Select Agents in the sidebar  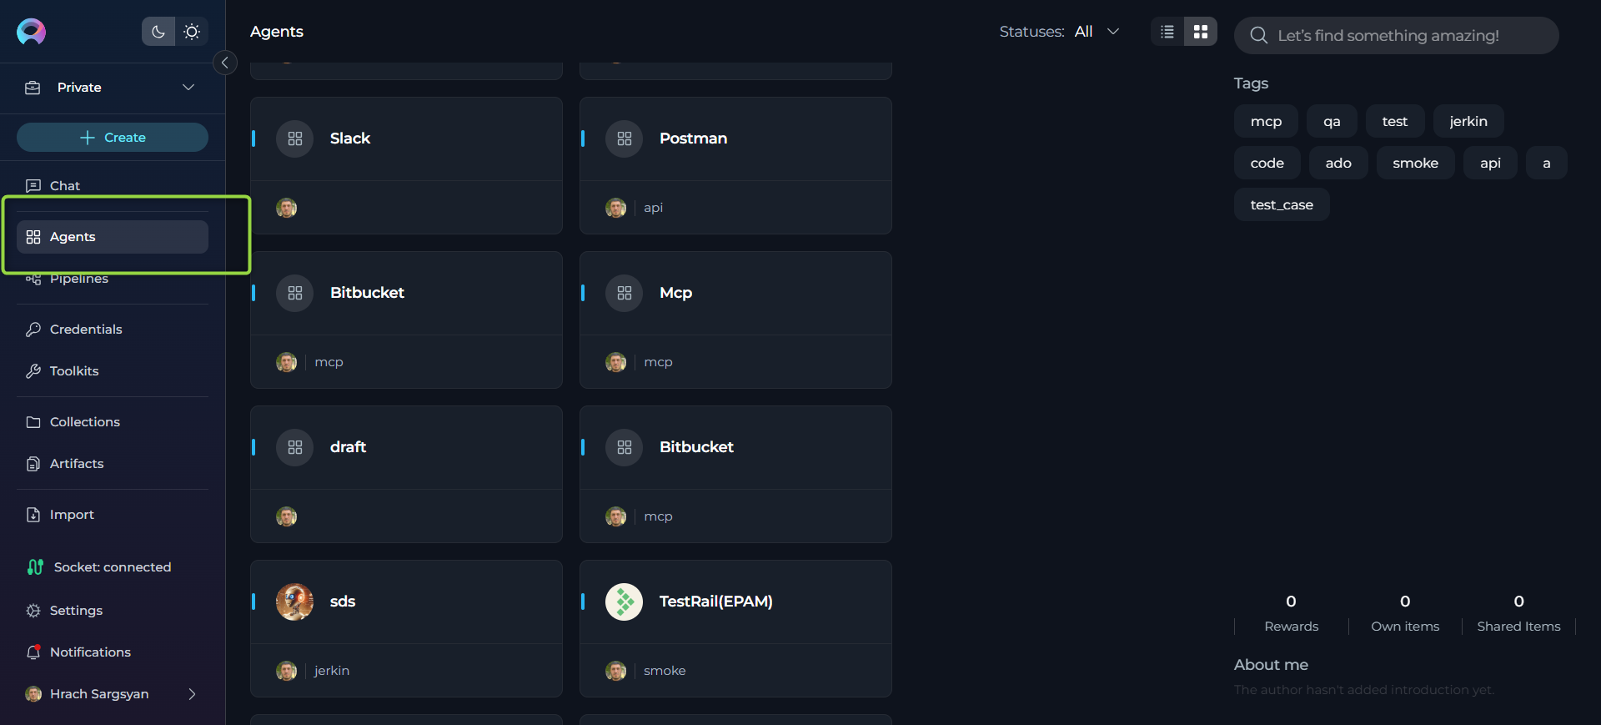click(113, 237)
